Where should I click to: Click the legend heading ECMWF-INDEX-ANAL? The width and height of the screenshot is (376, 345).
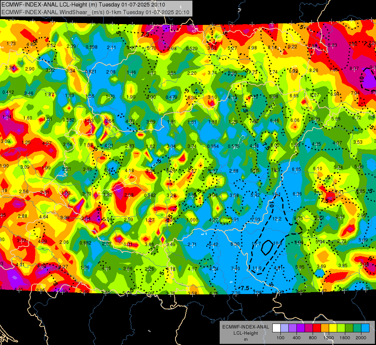(245, 327)
